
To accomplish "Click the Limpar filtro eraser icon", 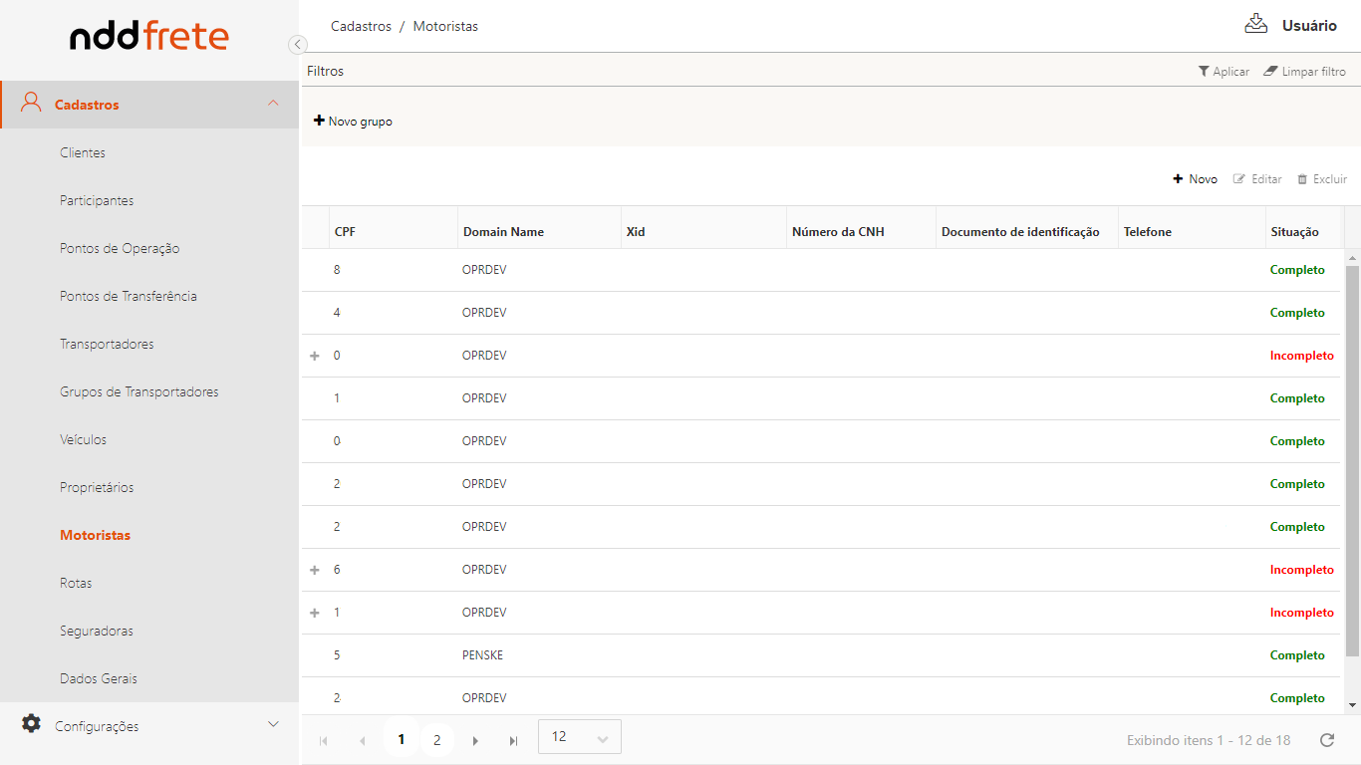I will click(x=1270, y=72).
